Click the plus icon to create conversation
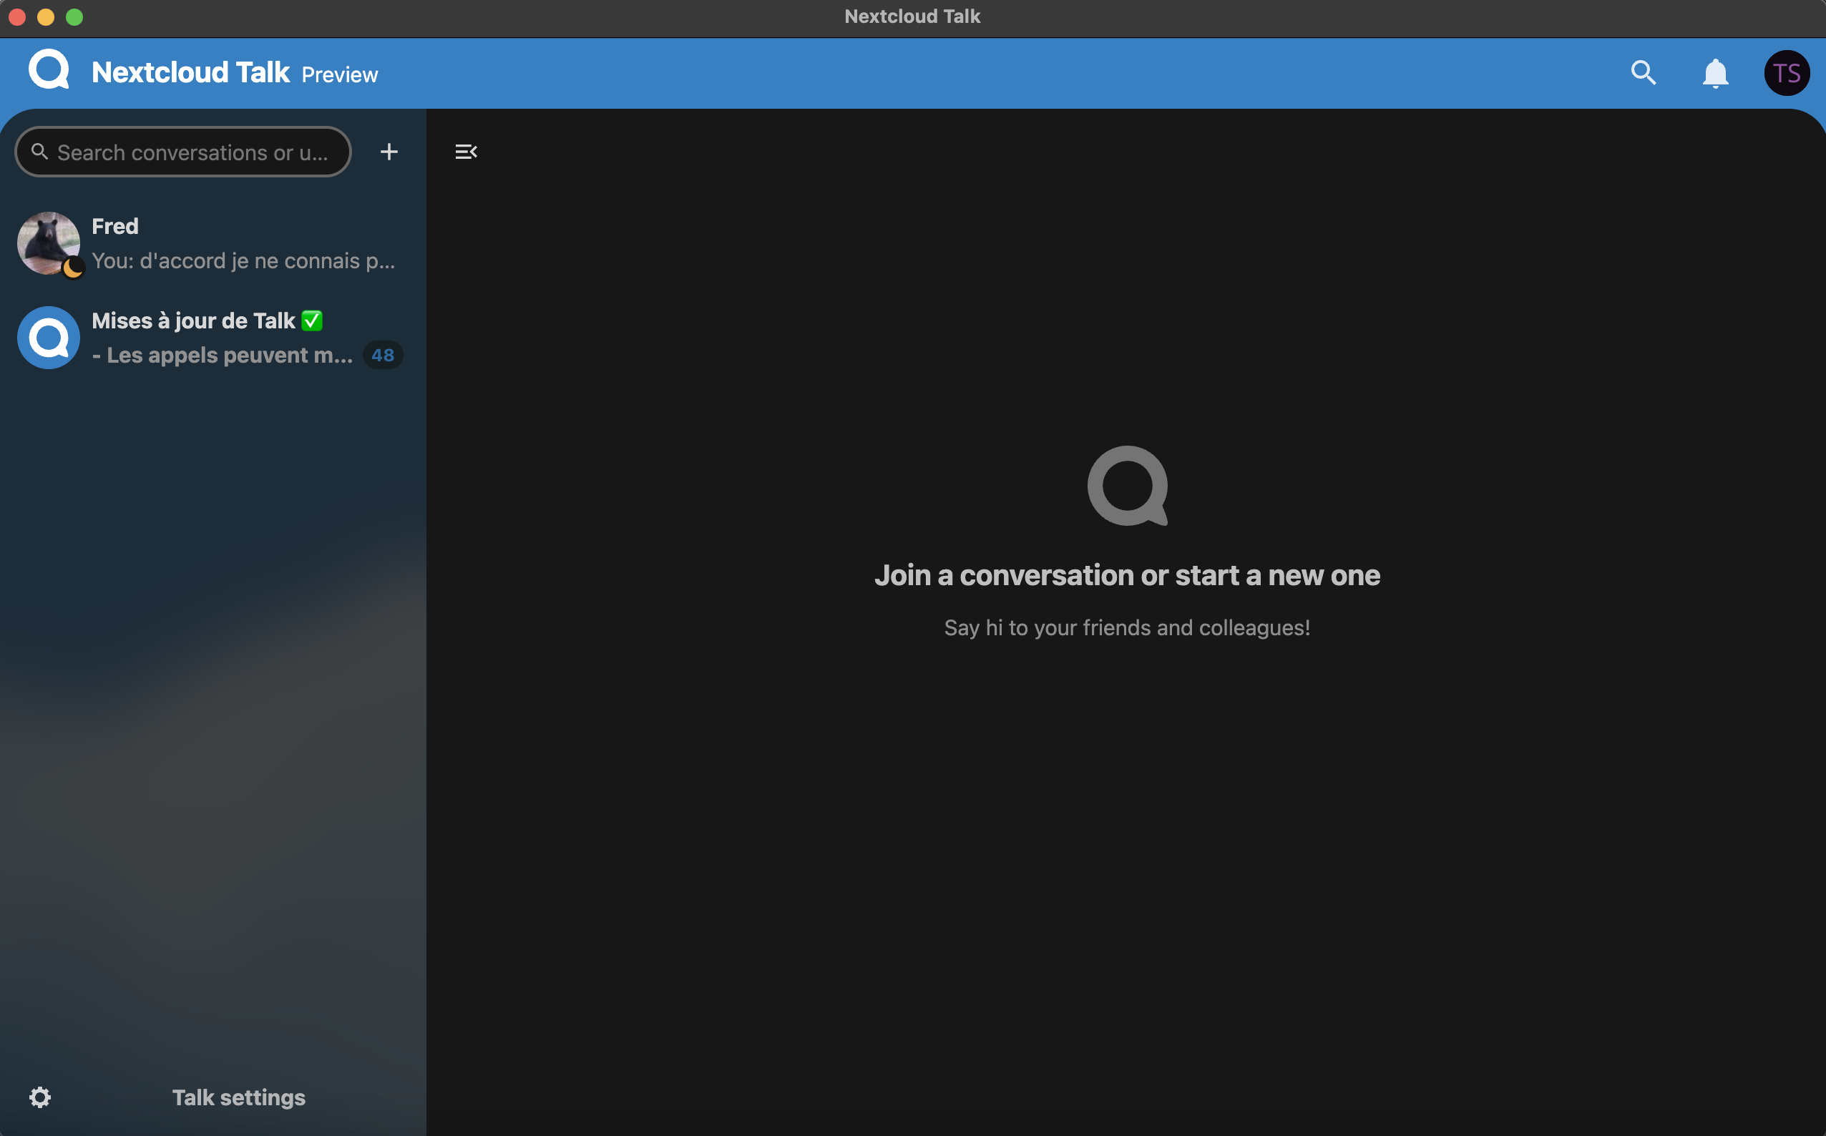The height and width of the screenshot is (1136, 1826). (x=389, y=152)
